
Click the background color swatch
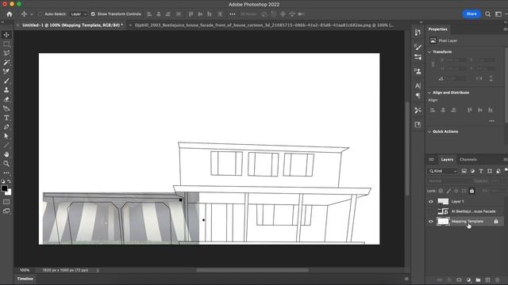pos(9,192)
